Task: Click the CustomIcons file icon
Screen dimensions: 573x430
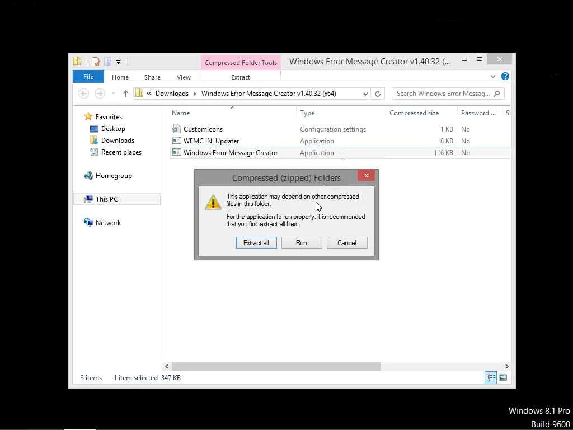Action: coord(176,129)
